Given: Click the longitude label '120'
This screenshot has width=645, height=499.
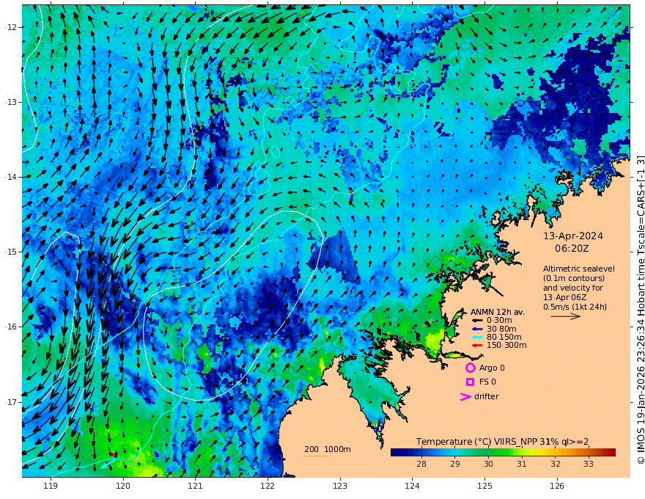Looking at the screenshot, I should pyautogui.click(x=123, y=486).
